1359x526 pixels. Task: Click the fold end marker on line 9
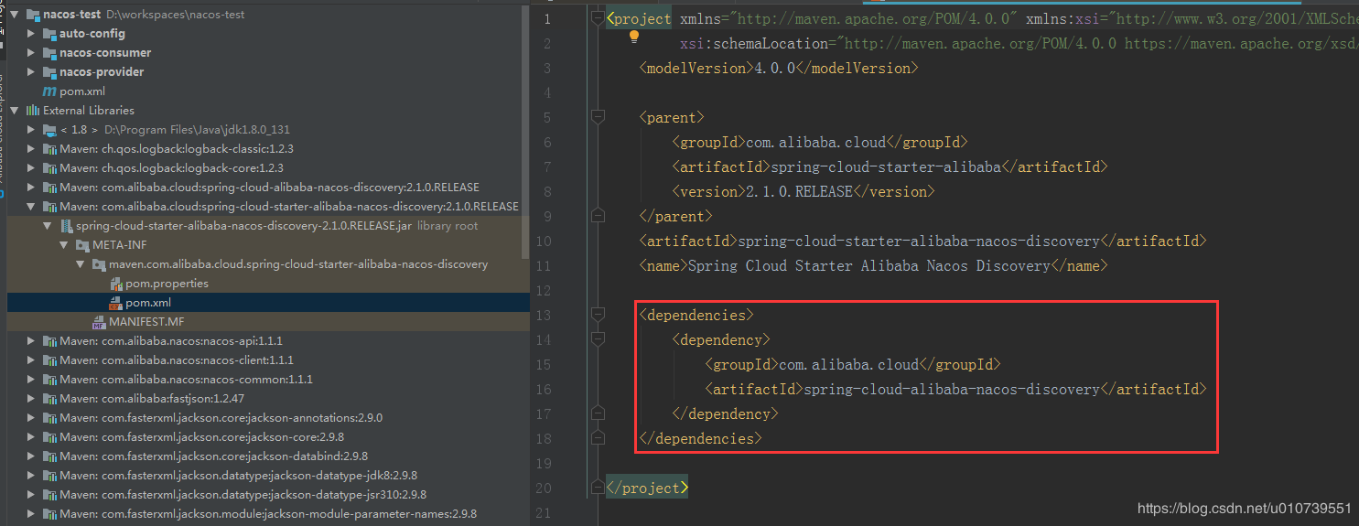point(598,217)
